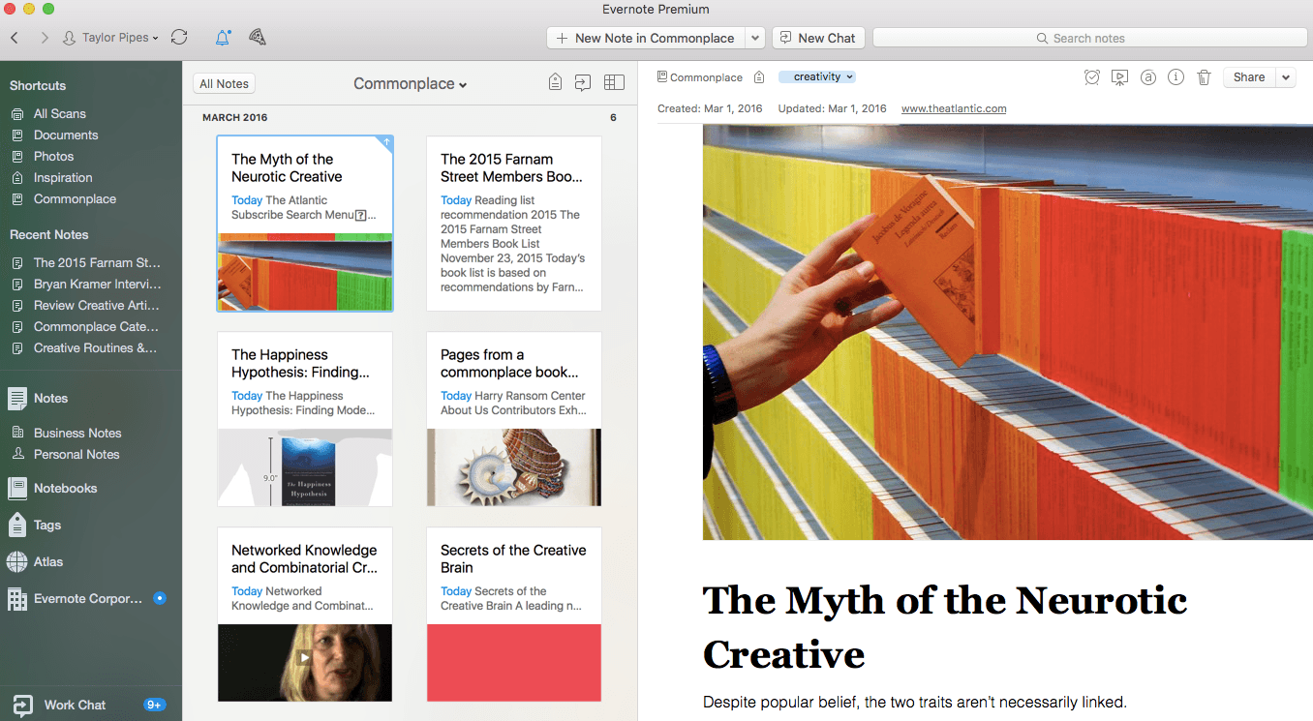This screenshot has height=721, width=1313.
Task: Select The 2015 Farnam Street Members note card
Action: tap(514, 224)
